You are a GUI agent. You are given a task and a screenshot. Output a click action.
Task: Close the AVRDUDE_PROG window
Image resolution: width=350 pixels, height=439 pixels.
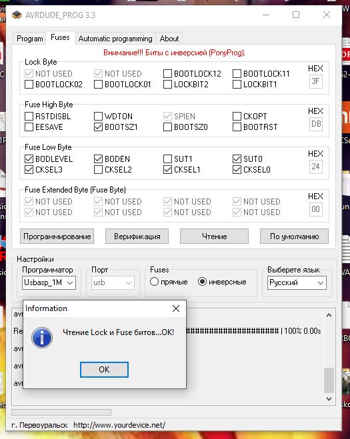(327, 15)
